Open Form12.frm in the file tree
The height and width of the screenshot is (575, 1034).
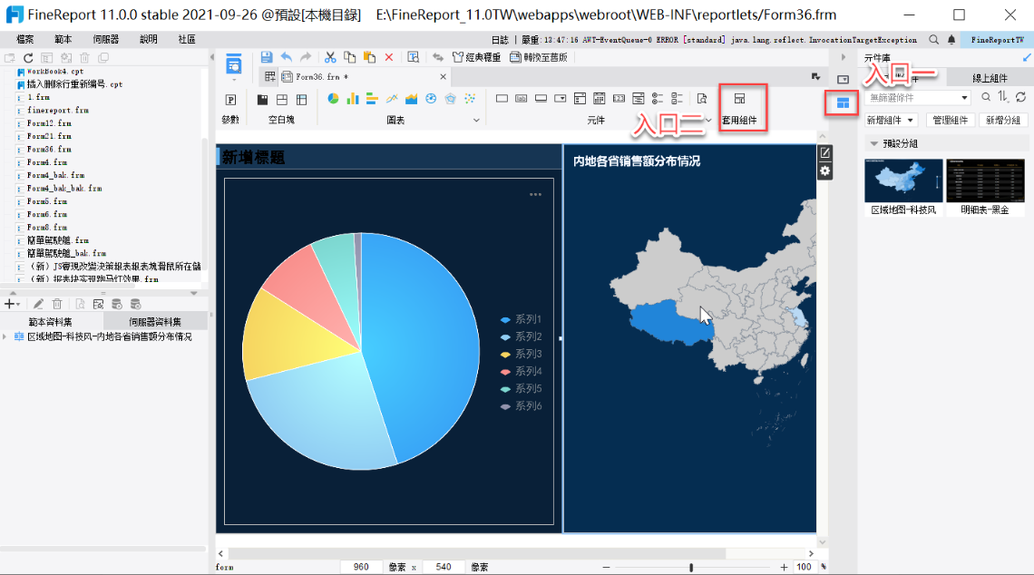pos(49,123)
